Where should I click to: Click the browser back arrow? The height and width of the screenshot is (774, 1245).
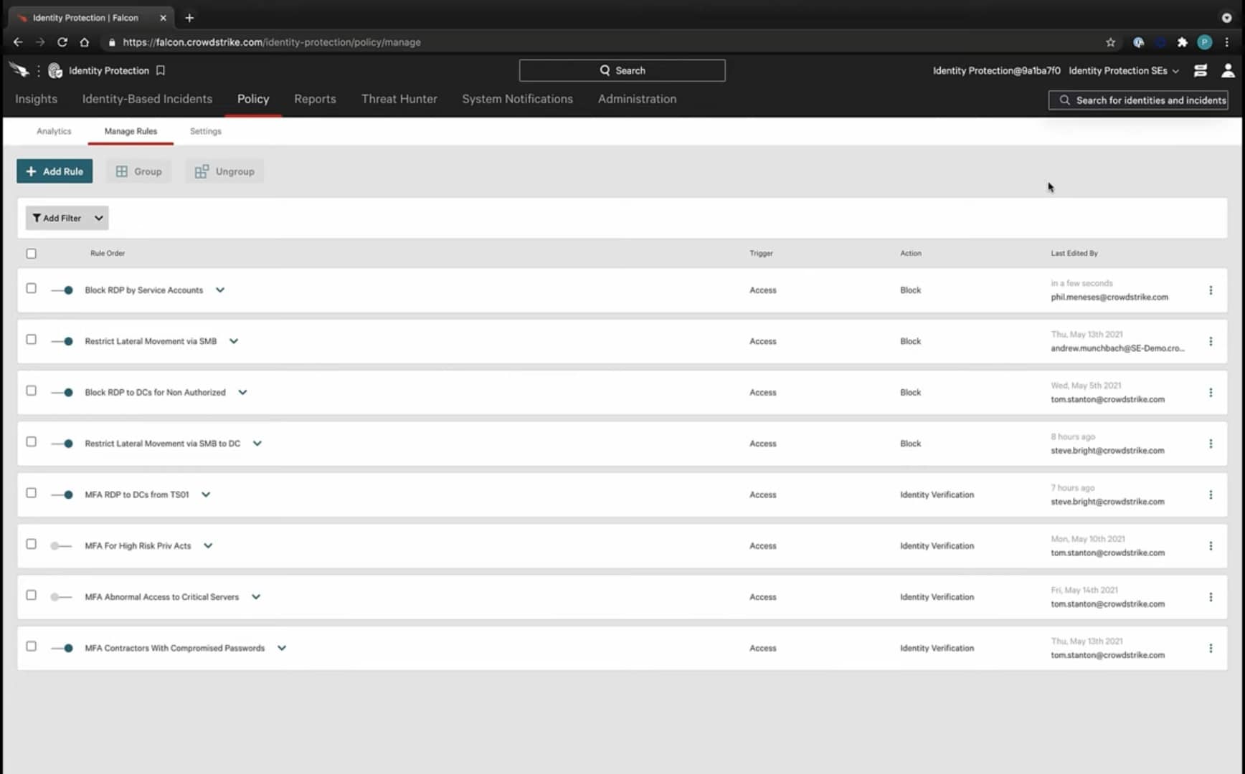pos(18,42)
